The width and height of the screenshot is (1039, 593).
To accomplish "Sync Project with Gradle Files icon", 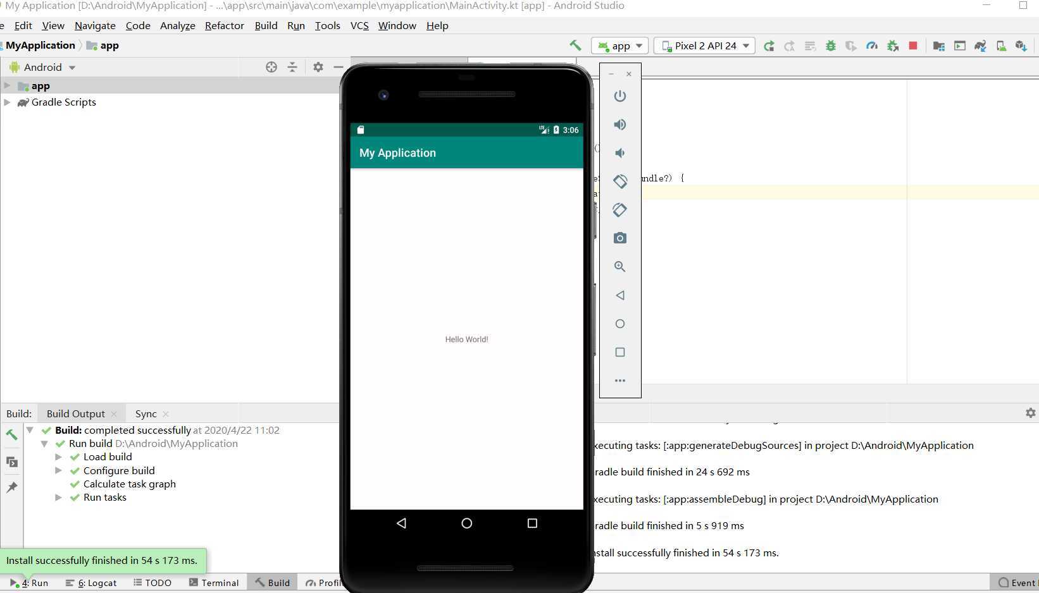I will pos(980,46).
